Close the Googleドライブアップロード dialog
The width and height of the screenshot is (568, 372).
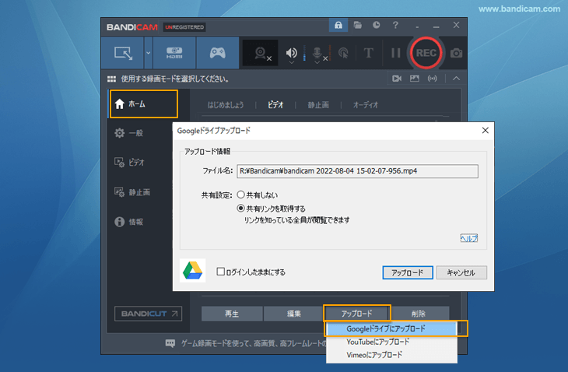point(486,131)
